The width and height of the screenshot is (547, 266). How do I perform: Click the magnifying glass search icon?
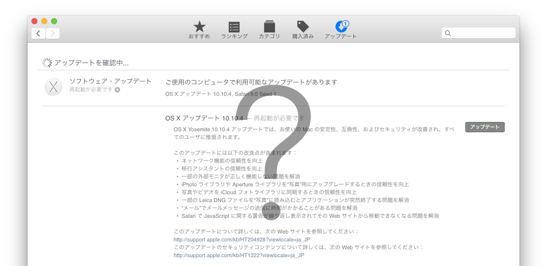(x=448, y=33)
